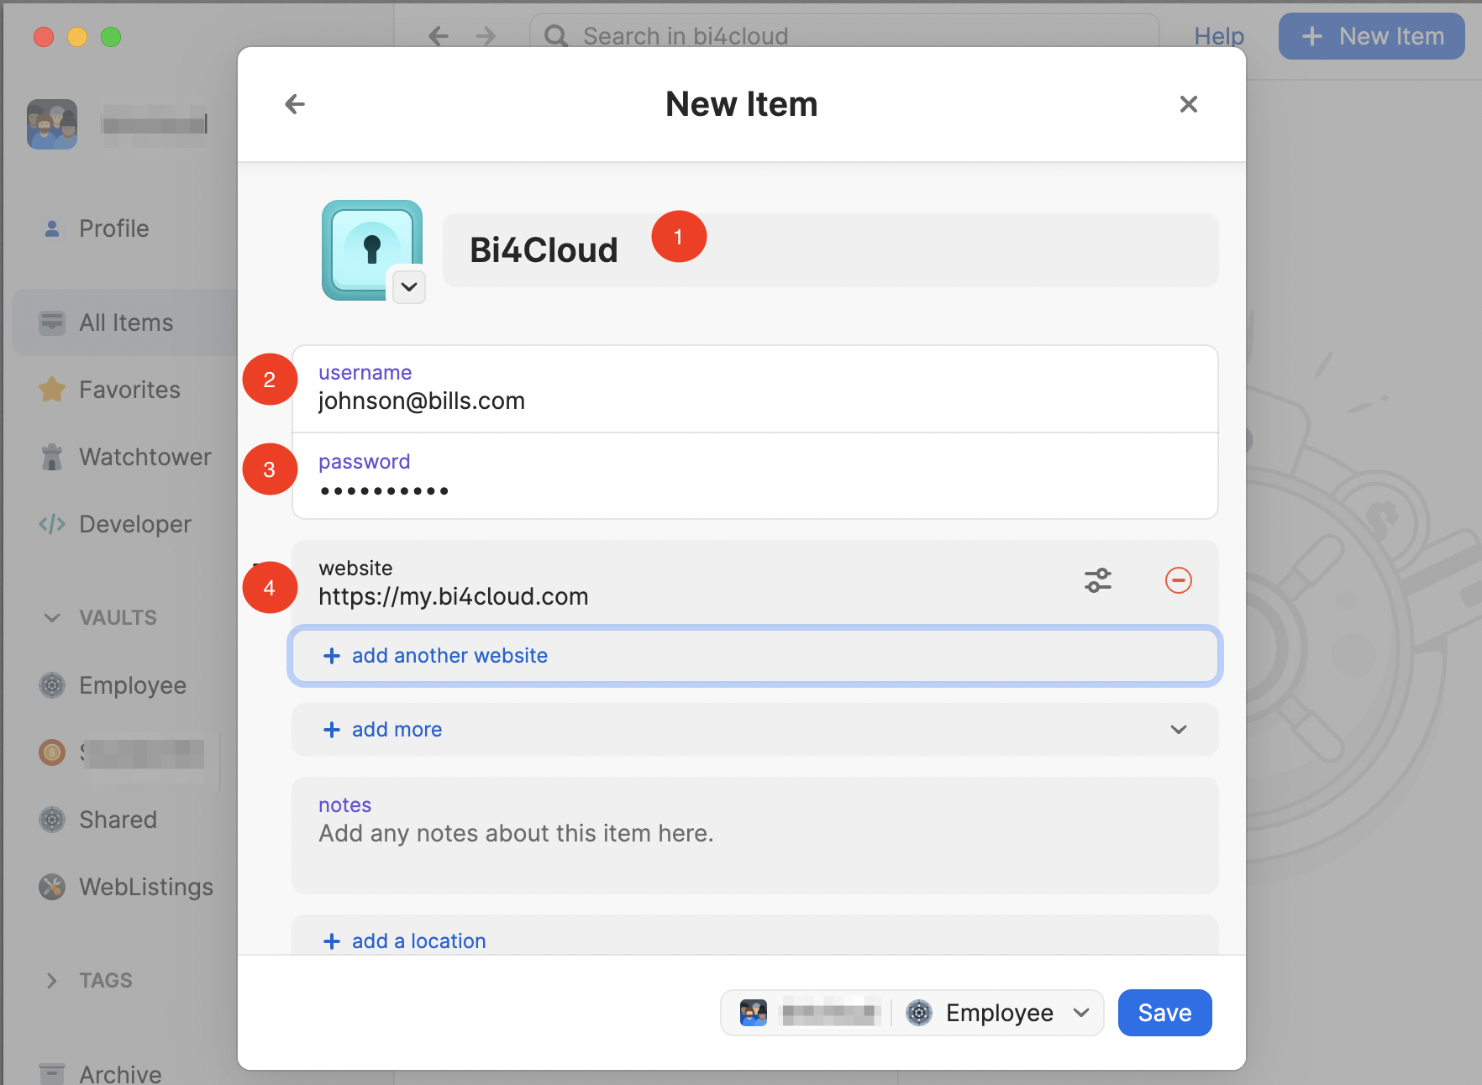Click the orange coin vault icon
Viewport: 1482px width, 1085px height.
pos(52,752)
